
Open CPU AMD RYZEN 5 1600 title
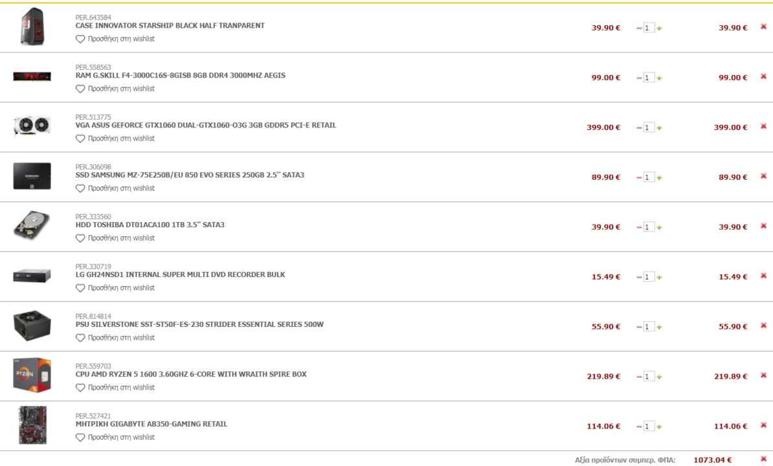point(191,374)
